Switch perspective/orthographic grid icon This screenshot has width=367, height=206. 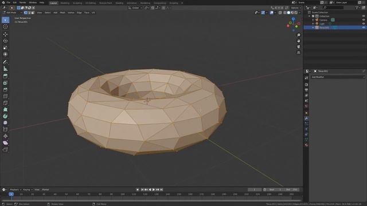click(x=299, y=53)
